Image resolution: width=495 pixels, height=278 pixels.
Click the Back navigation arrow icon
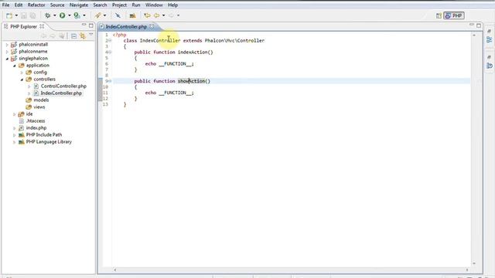(x=156, y=15)
